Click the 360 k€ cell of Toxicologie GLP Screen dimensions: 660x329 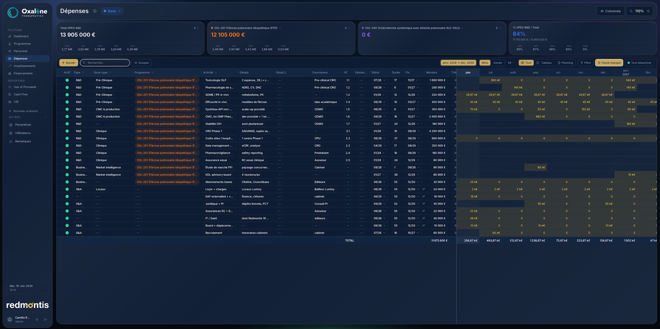tap(491, 80)
